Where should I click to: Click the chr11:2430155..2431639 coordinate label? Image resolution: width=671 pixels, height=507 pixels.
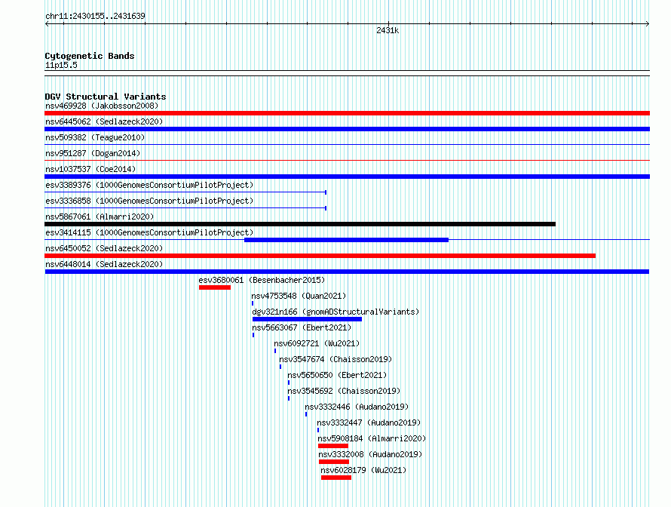95,16
